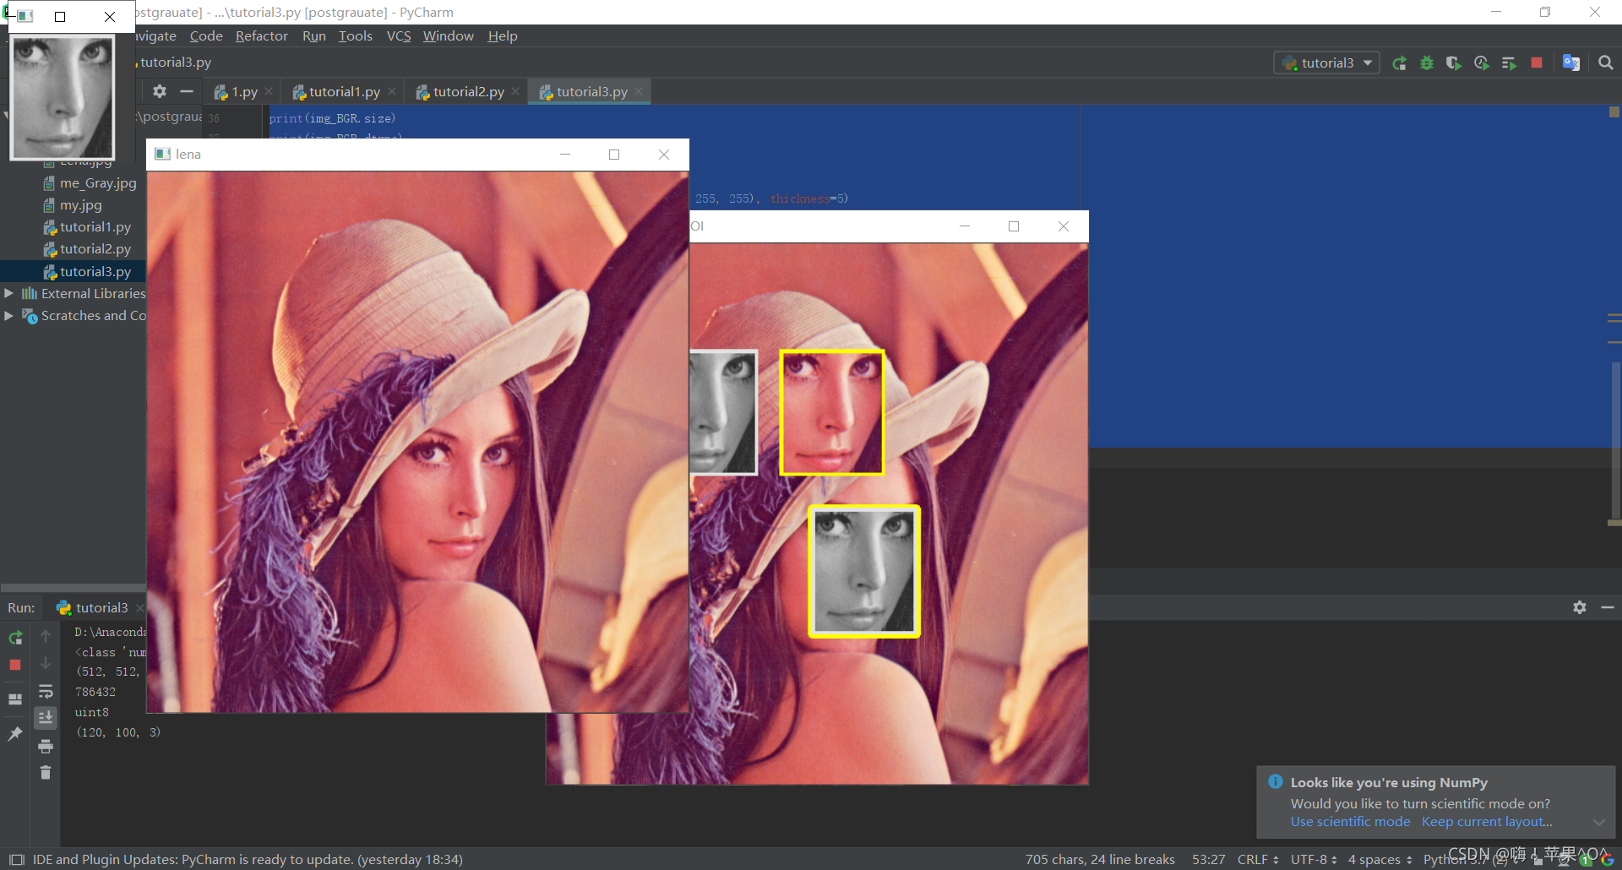
Task: Pin the Run tool window
Action: tap(14, 734)
